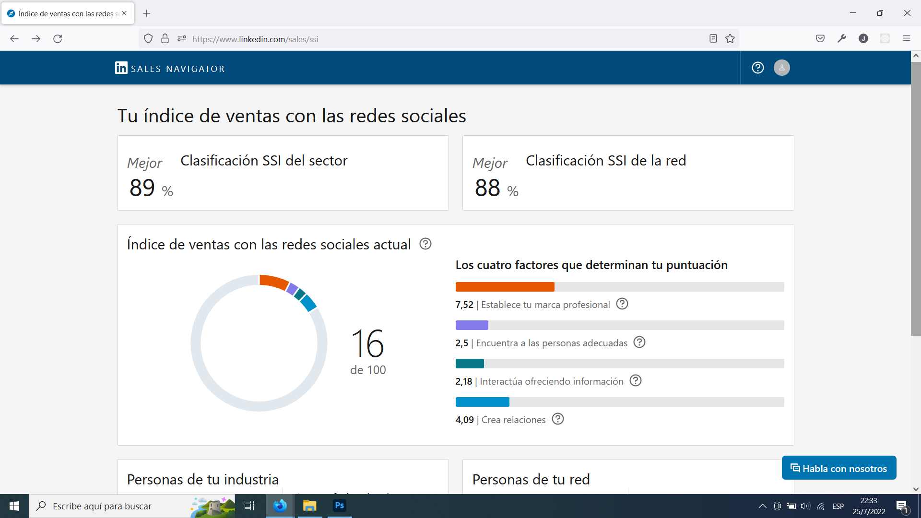This screenshot has width=921, height=518.
Task: Show info for Encuentra a las personas adecuadas
Action: [x=639, y=342]
